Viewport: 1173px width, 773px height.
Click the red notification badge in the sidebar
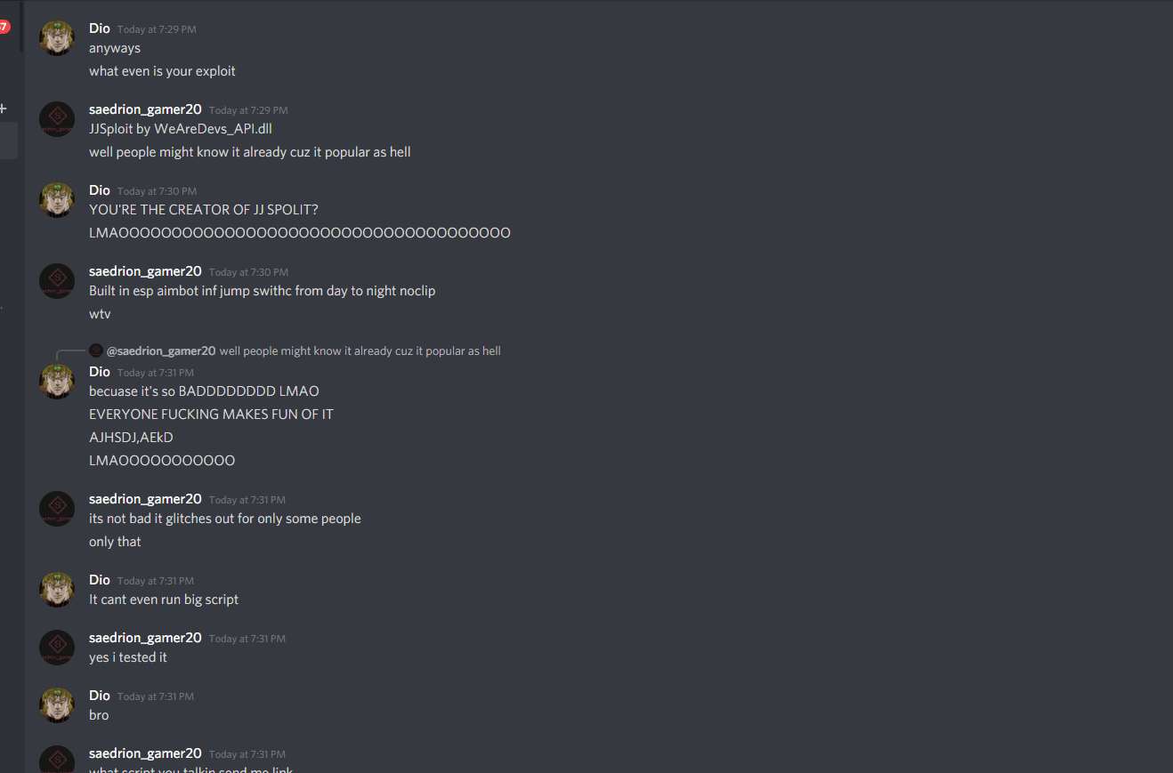click(4, 27)
